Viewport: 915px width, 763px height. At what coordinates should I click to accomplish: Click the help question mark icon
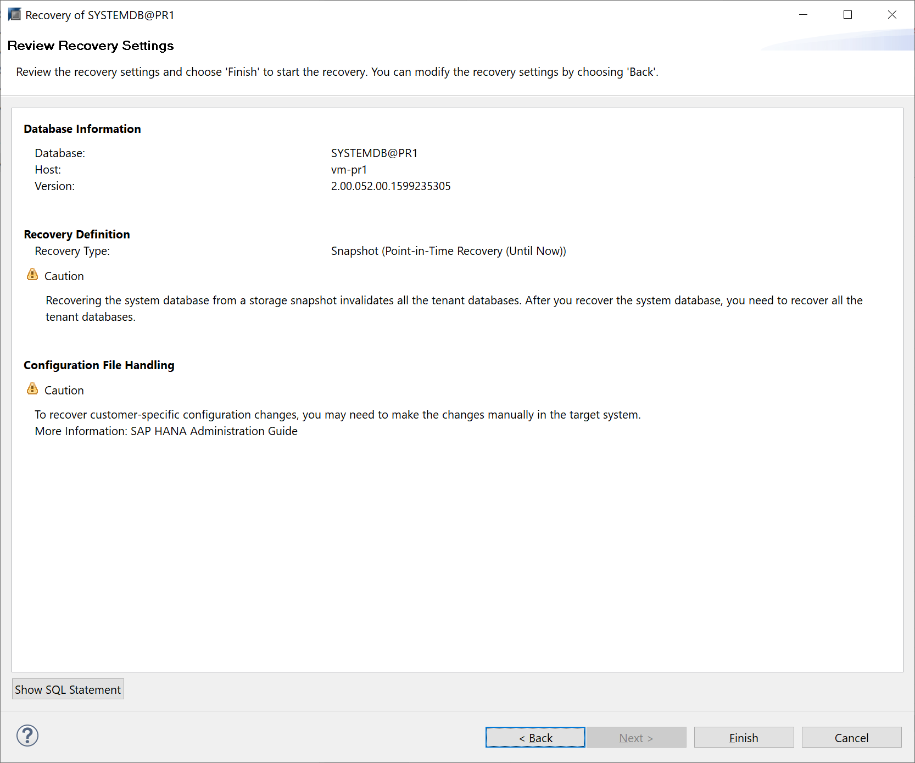tap(27, 736)
